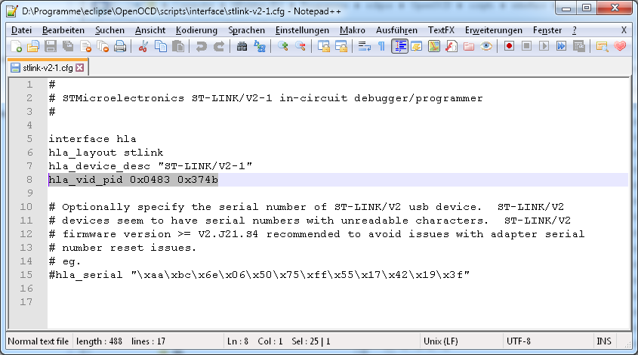Click the Print toolbar icon
The image size is (638, 355).
click(x=120, y=47)
